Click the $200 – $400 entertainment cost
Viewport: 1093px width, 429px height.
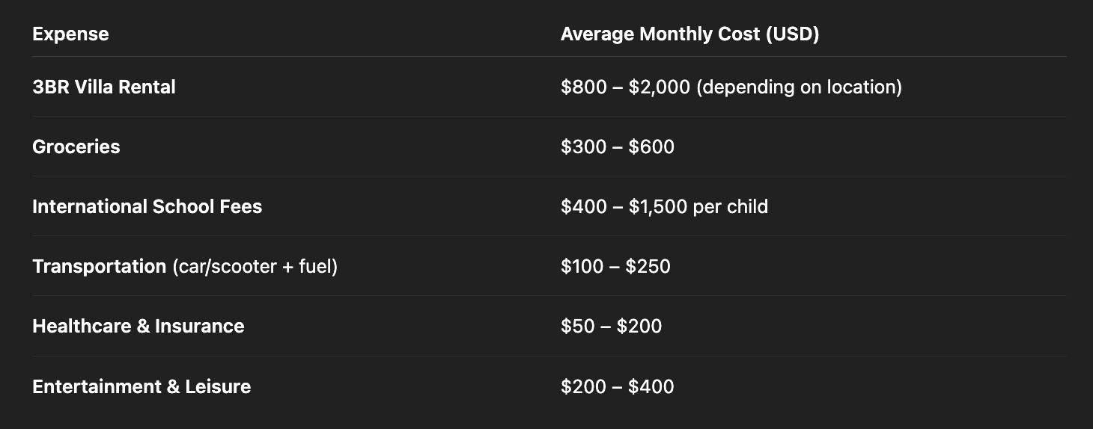(x=618, y=386)
